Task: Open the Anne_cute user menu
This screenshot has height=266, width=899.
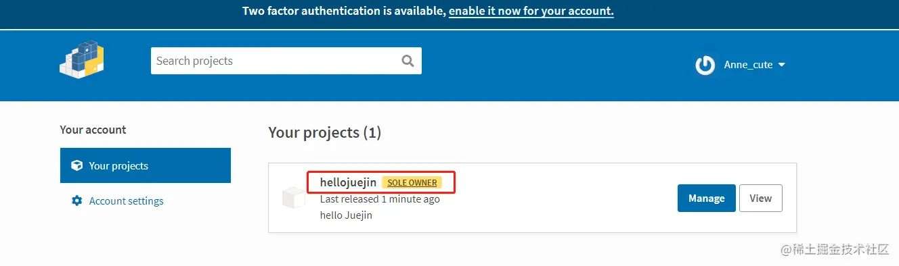Action: [741, 65]
